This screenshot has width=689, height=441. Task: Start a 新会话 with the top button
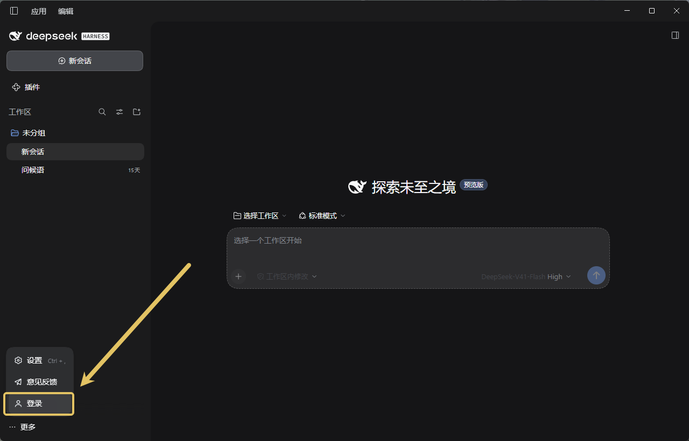tap(75, 61)
